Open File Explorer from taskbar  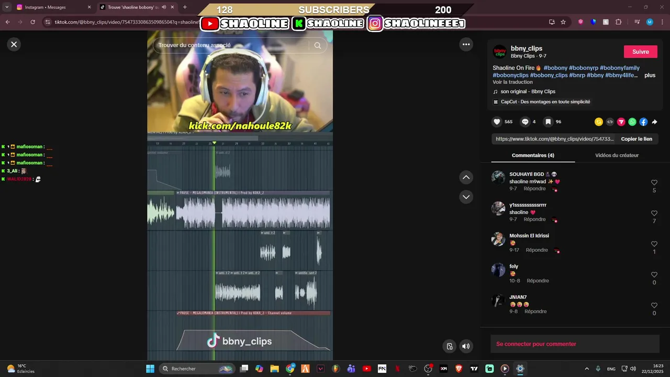click(x=274, y=369)
